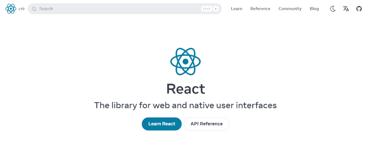Click the React logo in the header

pyautogui.click(x=11, y=9)
